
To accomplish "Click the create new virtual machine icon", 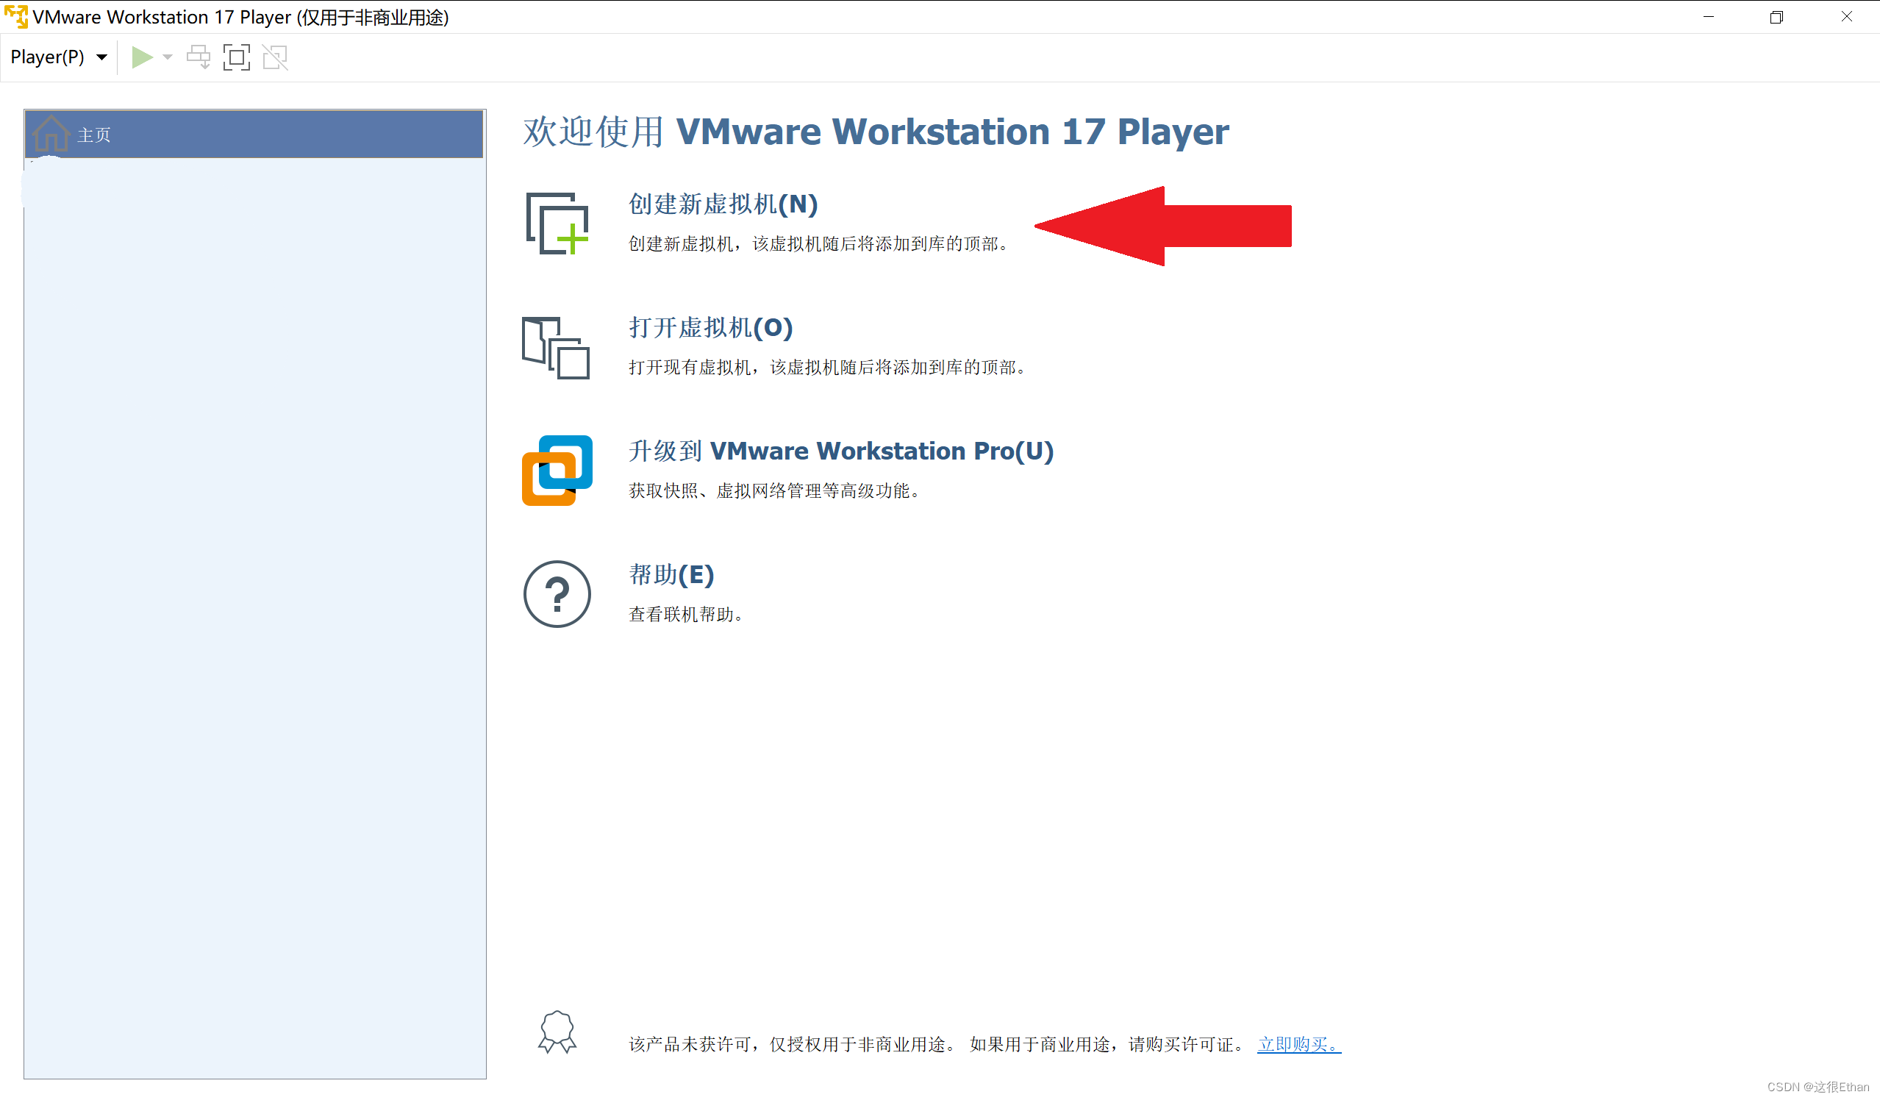I will 557,223.
